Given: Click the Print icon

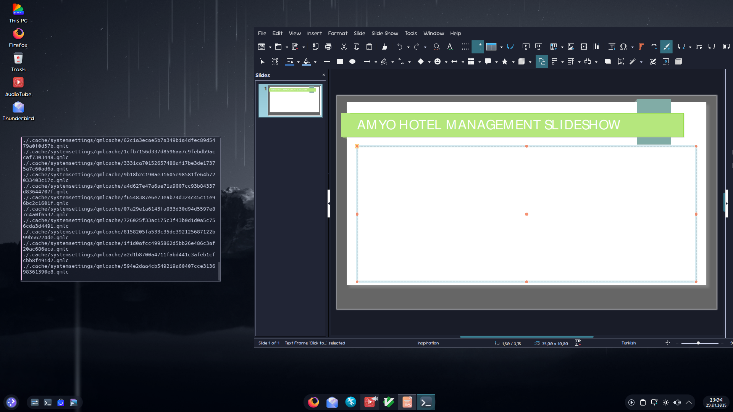Looking at the screenshot, I should tap(328, 47).
